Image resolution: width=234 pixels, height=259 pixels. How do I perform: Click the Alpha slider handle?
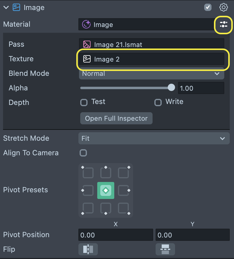[171, 88]
